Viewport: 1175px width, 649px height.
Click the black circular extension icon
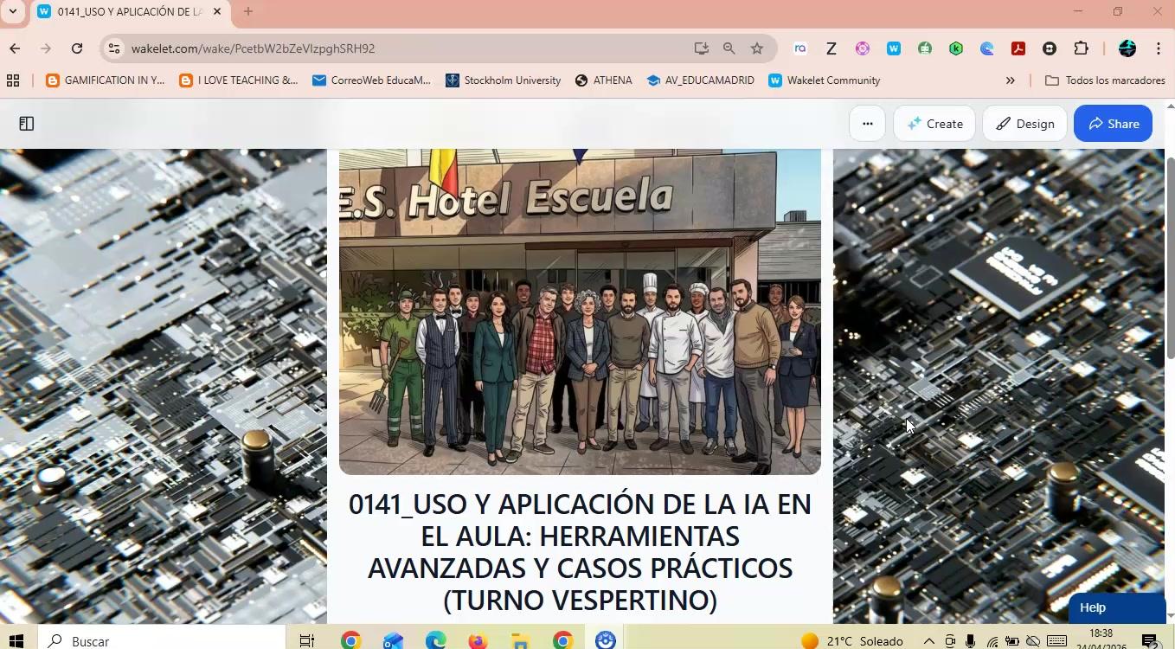(1050, 48)
